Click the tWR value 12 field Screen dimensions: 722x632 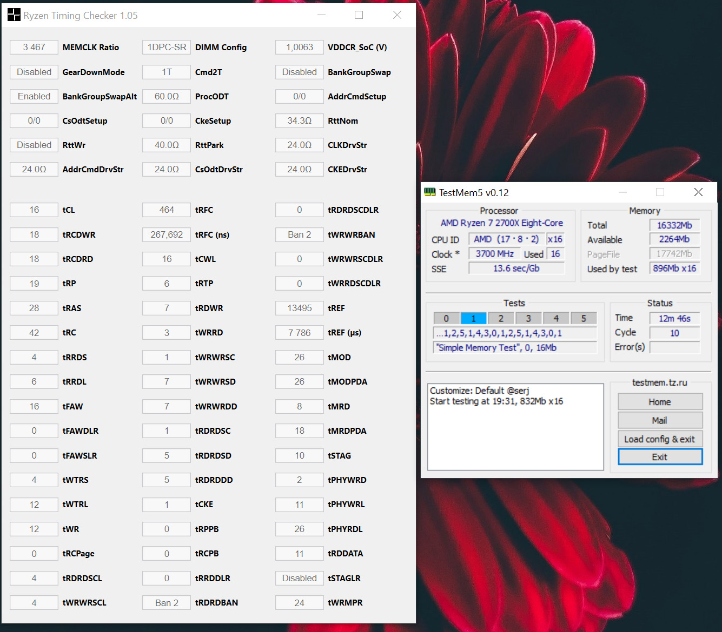pos(34,529)
